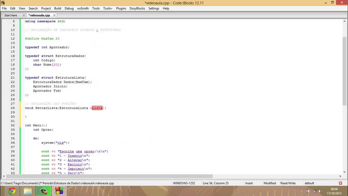Click the "3 - Excluir" cout line

(x=66, y=164)
